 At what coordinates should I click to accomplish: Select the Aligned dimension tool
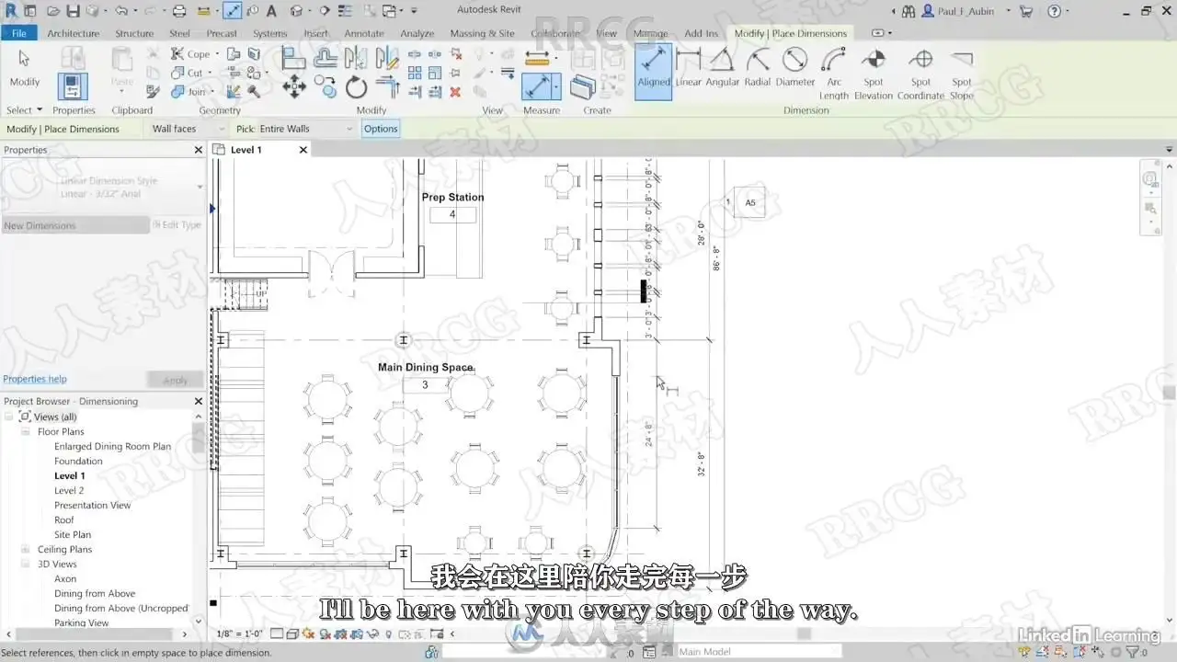pyautogui.click(x=654, y=71)
